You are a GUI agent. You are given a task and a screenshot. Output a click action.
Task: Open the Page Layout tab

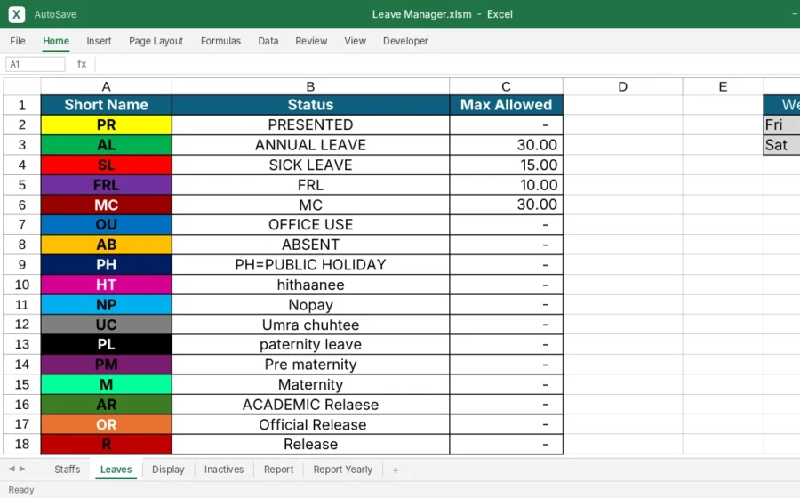pyautogui.click(x=156, y=41)
